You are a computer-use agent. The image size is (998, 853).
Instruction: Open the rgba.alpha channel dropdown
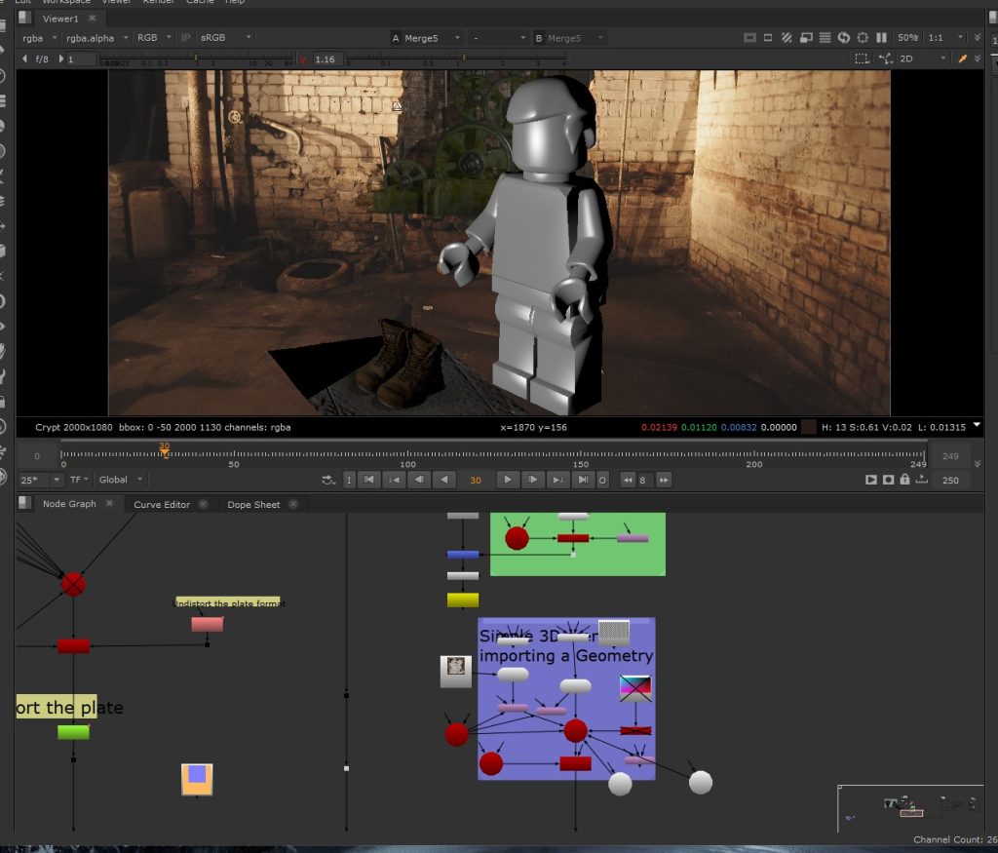click(96, 38)
